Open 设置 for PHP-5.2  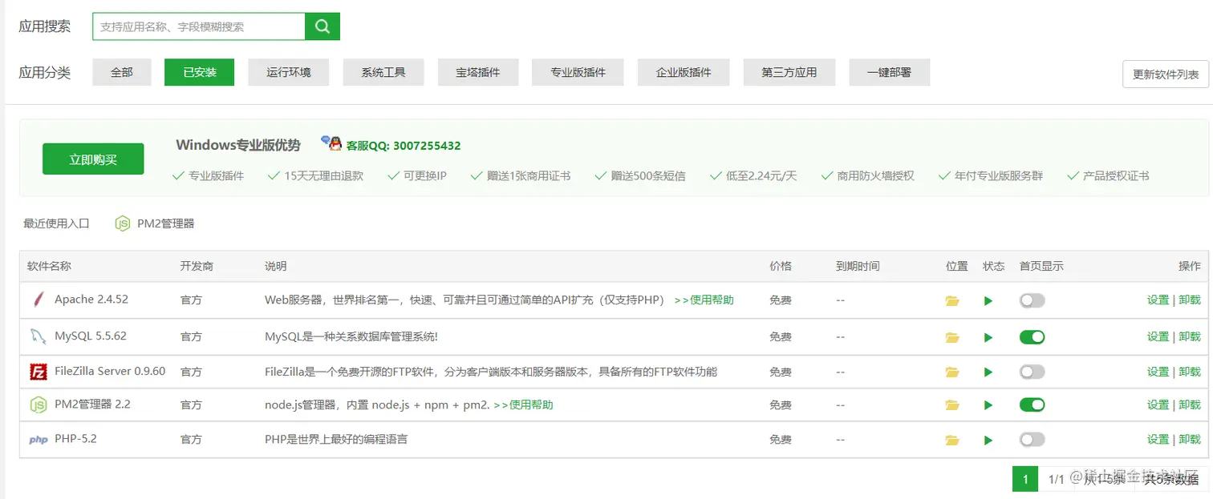coord(1158,439)
